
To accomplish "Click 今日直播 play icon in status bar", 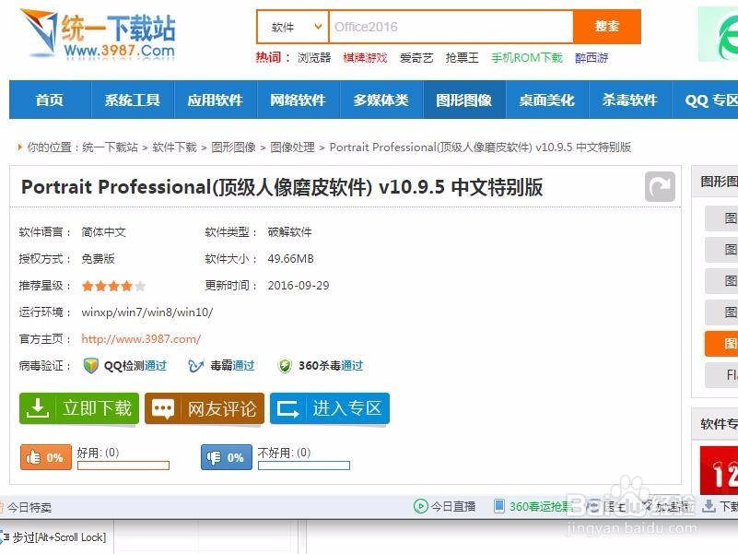I will (420, 506).
